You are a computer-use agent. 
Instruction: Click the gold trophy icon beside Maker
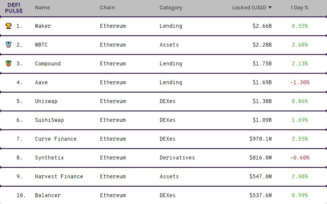click(x=9, y=26)
